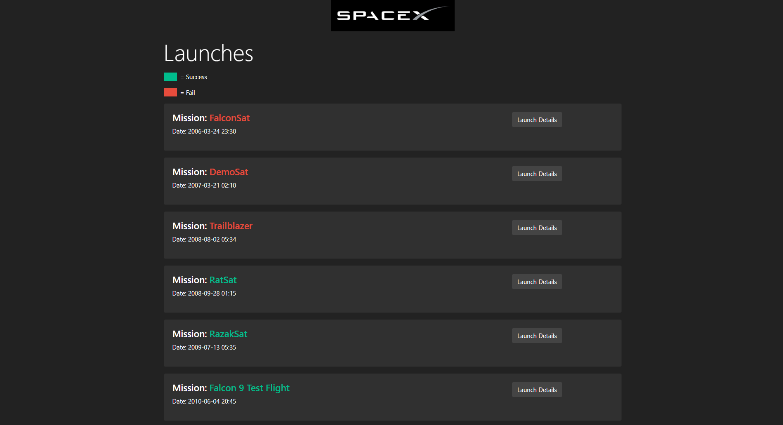Open Launch Details for DemoSat
This screenshot has width=783, height=425.
[x=537, y=174]
